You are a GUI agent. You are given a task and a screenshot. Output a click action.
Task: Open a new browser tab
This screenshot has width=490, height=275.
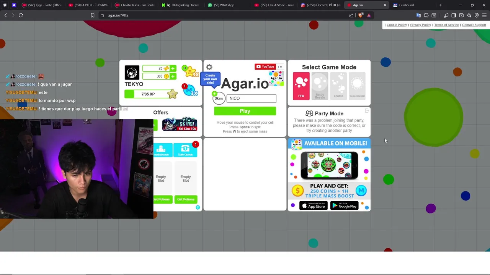tap(441, 5)
